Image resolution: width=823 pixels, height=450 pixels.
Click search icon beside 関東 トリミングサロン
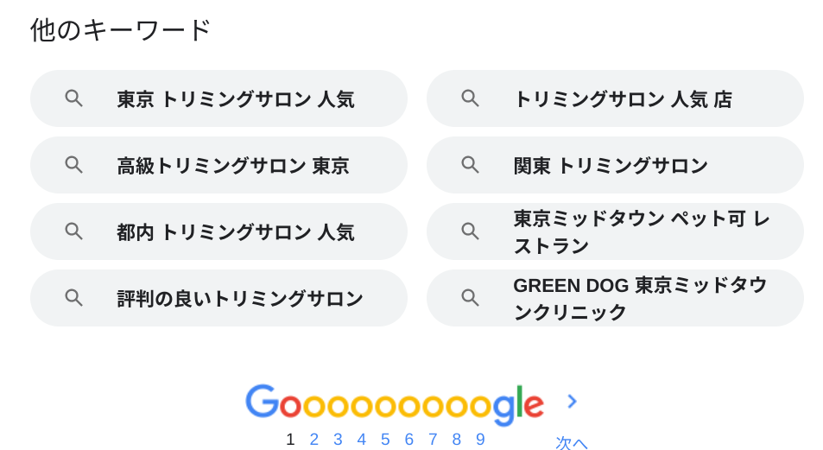pos(470,165)
